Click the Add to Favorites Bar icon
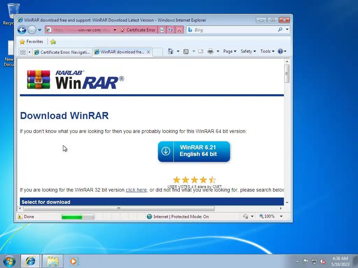 coord(53,42)
